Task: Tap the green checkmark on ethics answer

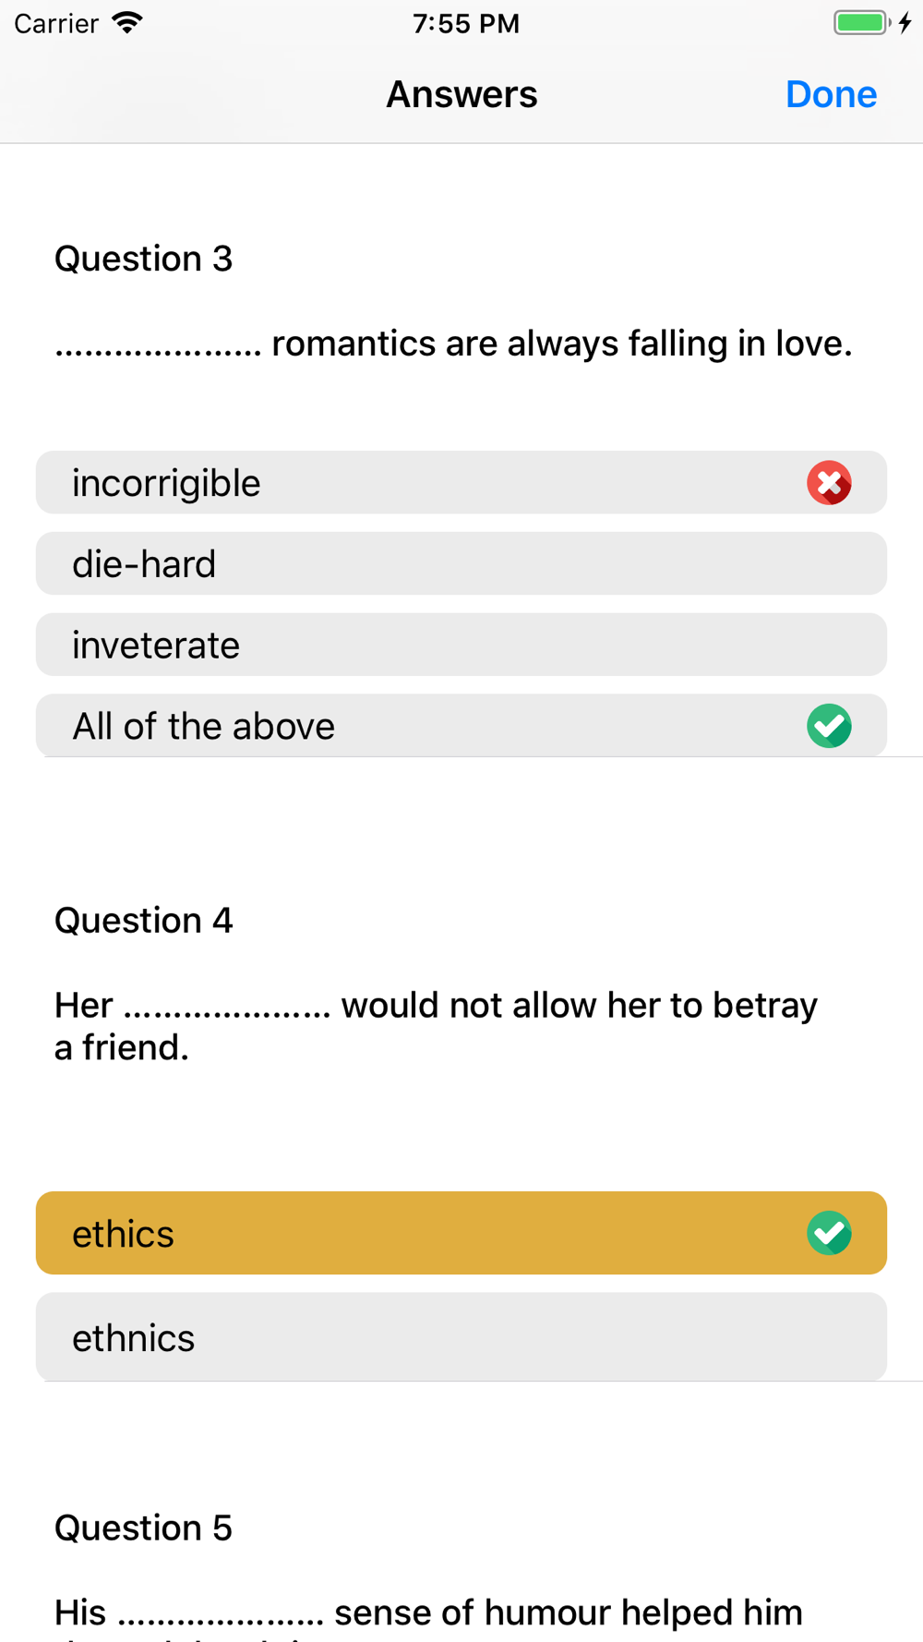Action: (x=829, y=1233)
